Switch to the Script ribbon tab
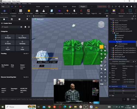The image size is (137, 109). [x=65, y=7]
